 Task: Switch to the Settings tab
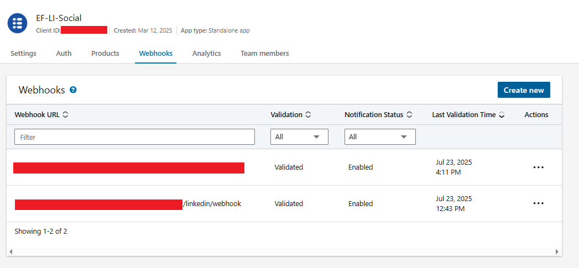pyautogui.click(x=23, y=54)
